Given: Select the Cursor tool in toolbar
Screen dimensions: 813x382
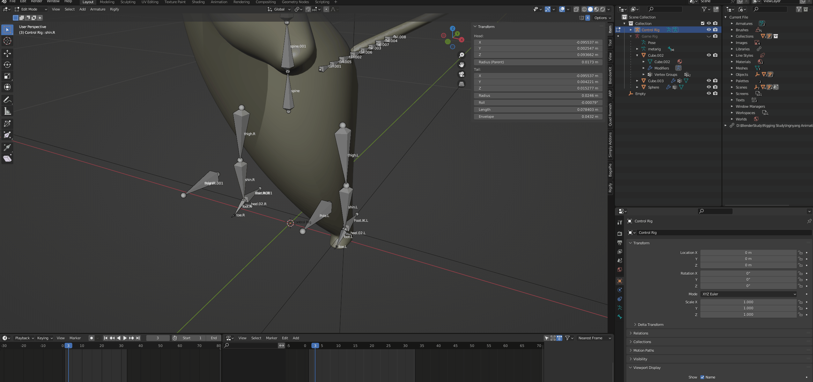Looking at the screenshot, I should (x=7, y=41).
